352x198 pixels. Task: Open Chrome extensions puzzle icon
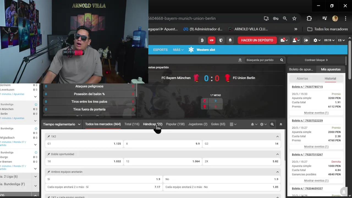pos(309,18)
